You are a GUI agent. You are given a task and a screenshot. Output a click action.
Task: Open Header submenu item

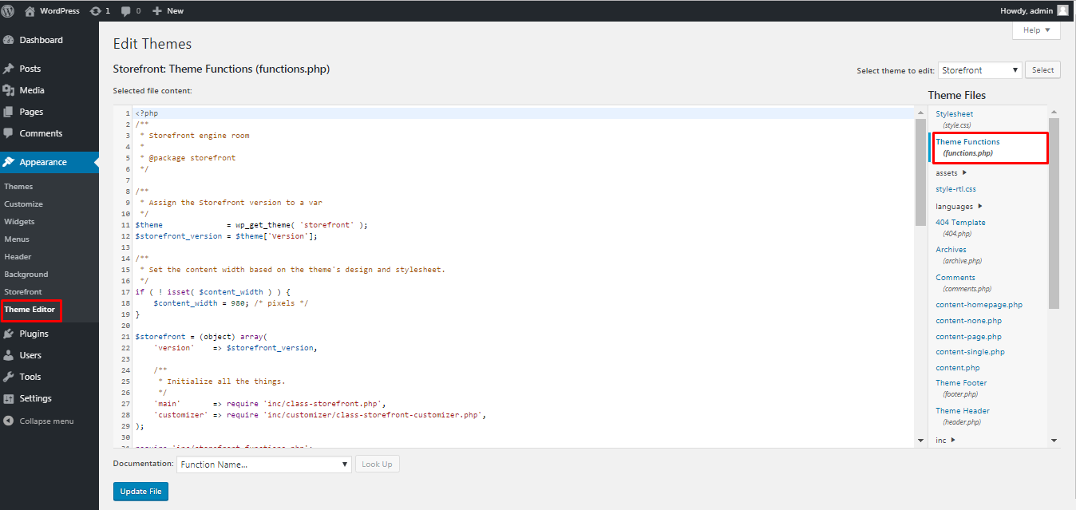tap(18, 257)
